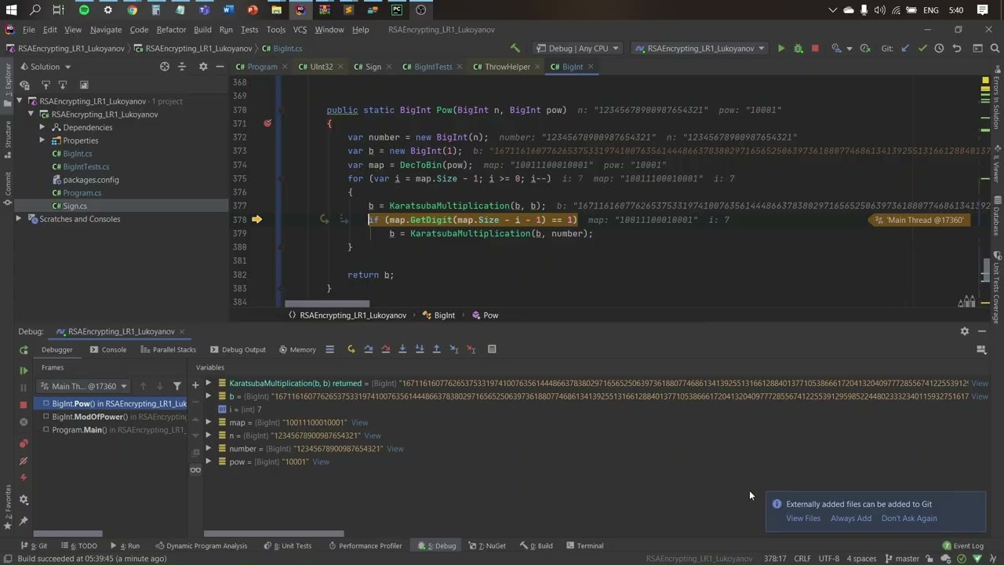Click the Build hammer icon in toolbar
This screenshot has height=565, width=1004.
[515, 48]
